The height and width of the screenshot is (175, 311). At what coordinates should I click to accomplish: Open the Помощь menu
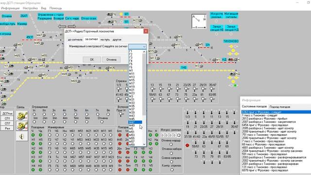pyautogui.click(x=55, y=8)
